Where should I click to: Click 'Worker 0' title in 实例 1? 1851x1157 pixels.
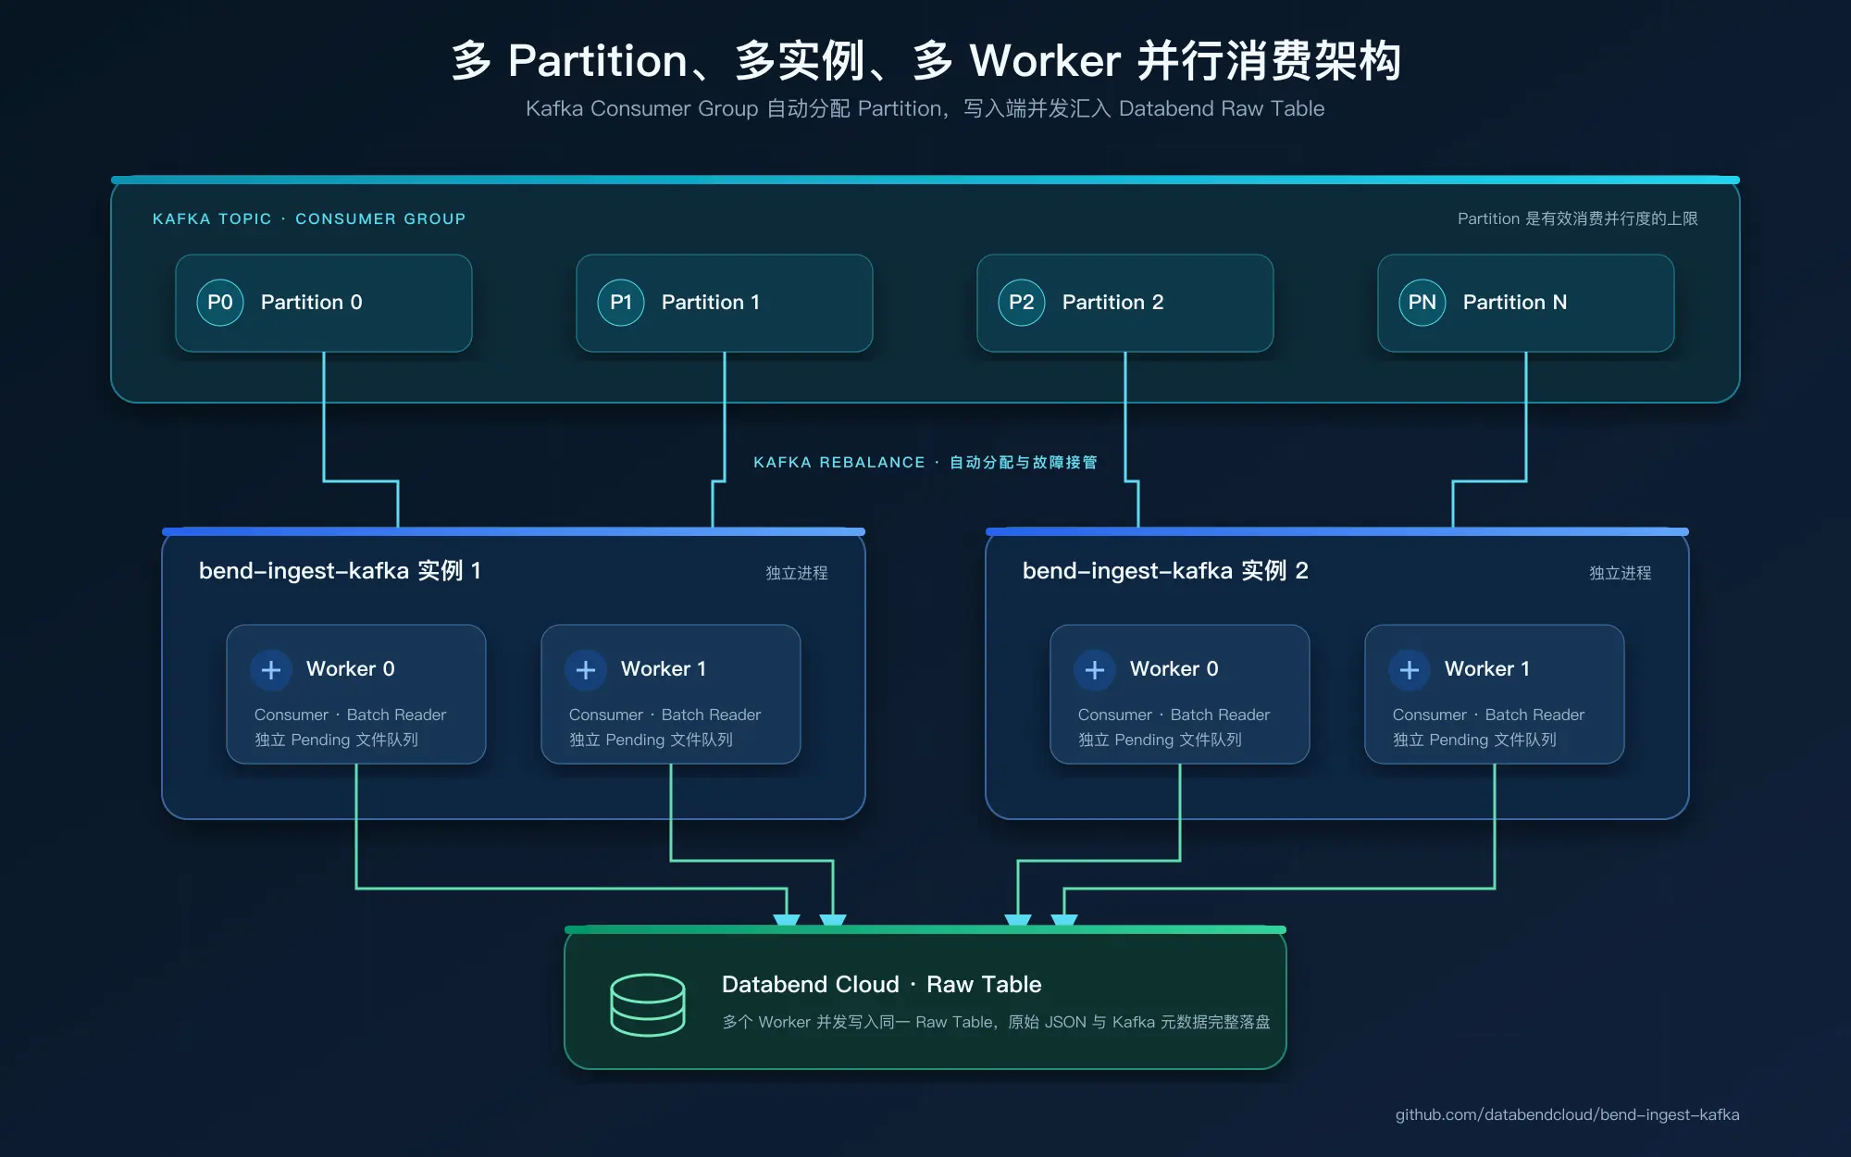351,669
